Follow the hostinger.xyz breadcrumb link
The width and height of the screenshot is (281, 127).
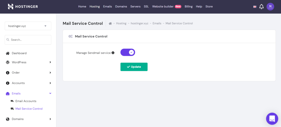coord(139,23)
